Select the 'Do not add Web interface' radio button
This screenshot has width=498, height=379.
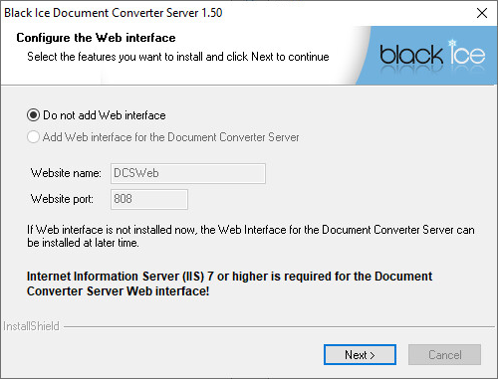click(x=33, y=115)
